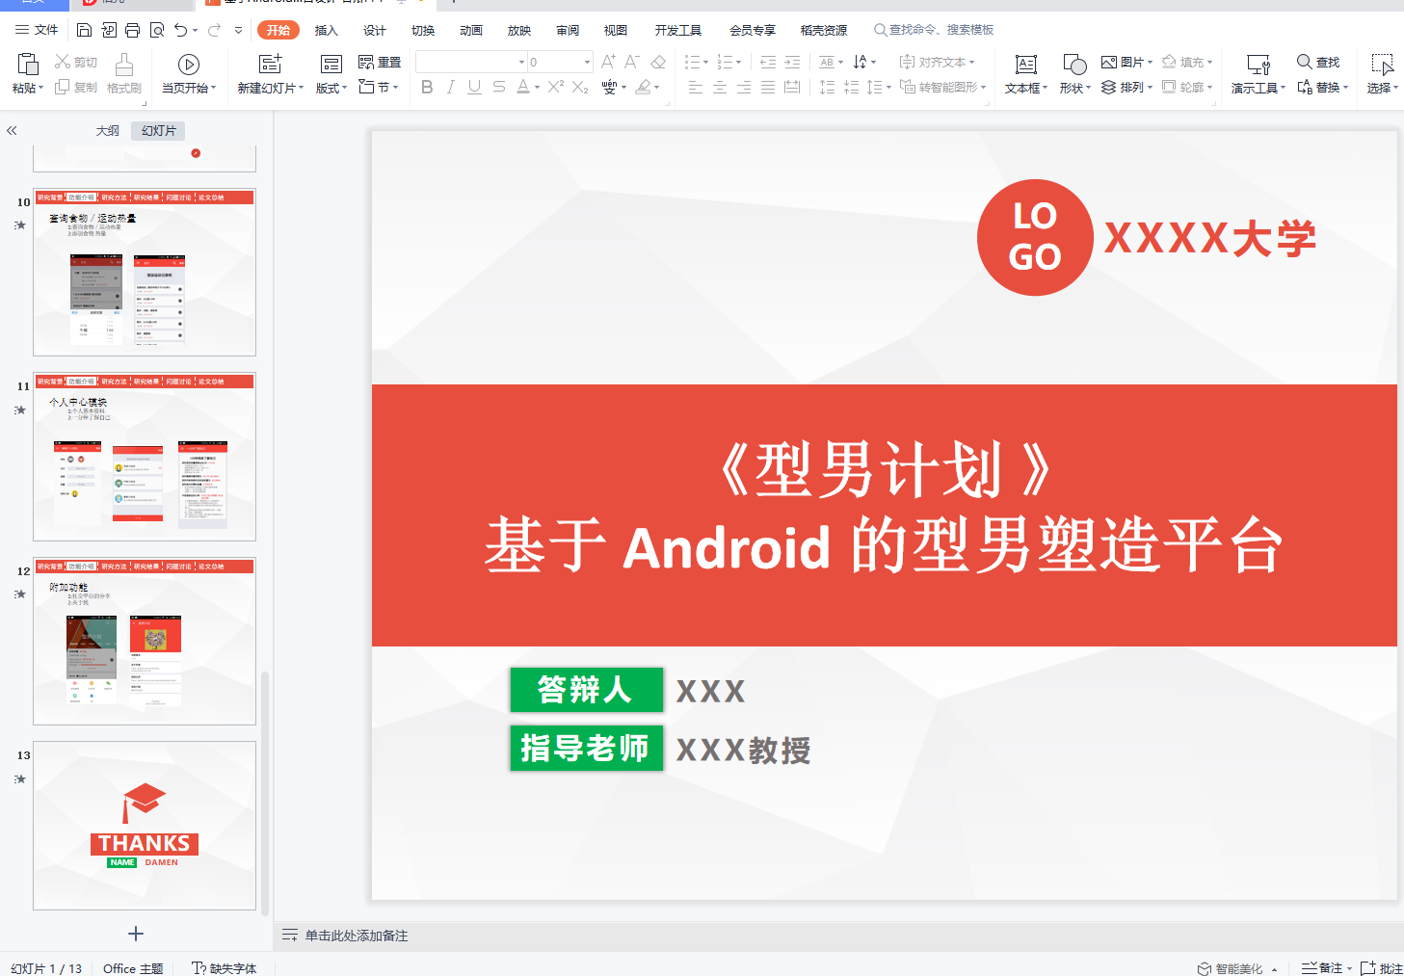The height and width of the screenshot is (976, 1404).
Task: Click 'Office 主题' theme in status bar
Action: pos(133,968)
